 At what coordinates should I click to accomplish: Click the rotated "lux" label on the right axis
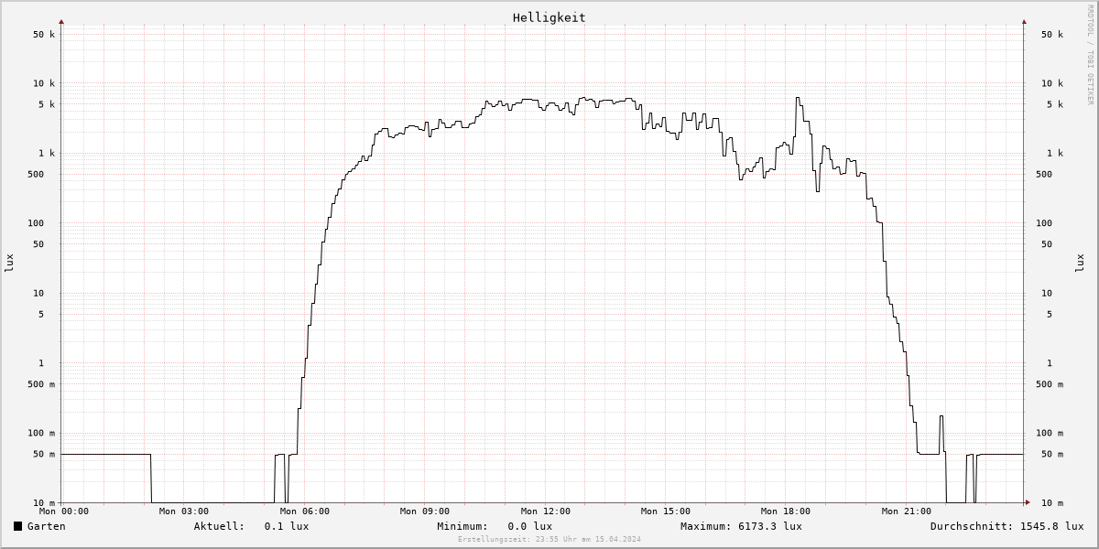coord(1080,263)
